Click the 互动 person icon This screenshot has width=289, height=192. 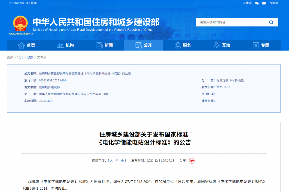click(217, 45)
